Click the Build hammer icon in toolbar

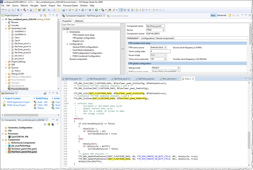point(25,10)
